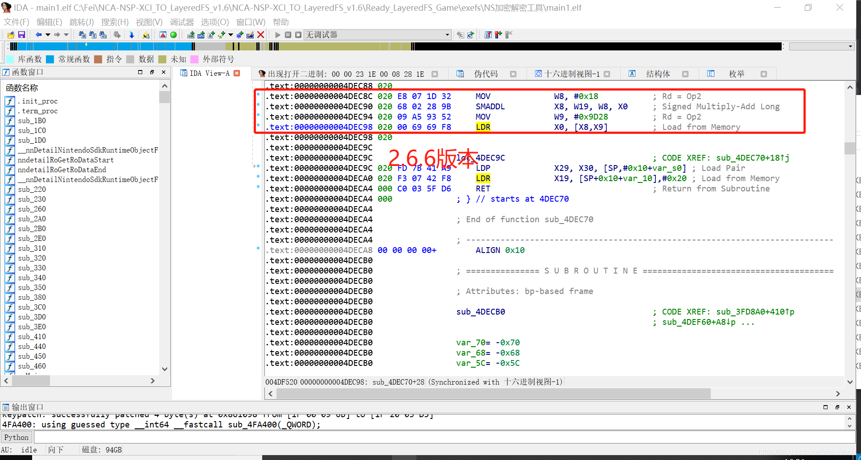This screenshot has height=460, width=861.
Task: Open the 文件(F) menu
Action: point(16,22)
